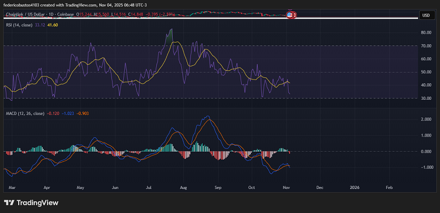This screenshot has height=213, width=440.
Task: Click the TradingView logo at bottom
Action: 31,203
